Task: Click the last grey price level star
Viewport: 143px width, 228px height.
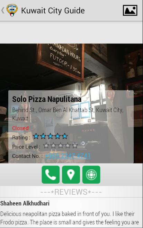Action: (75, 145)
